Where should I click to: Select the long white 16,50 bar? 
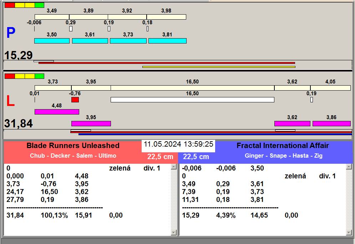tap(192, 100)
